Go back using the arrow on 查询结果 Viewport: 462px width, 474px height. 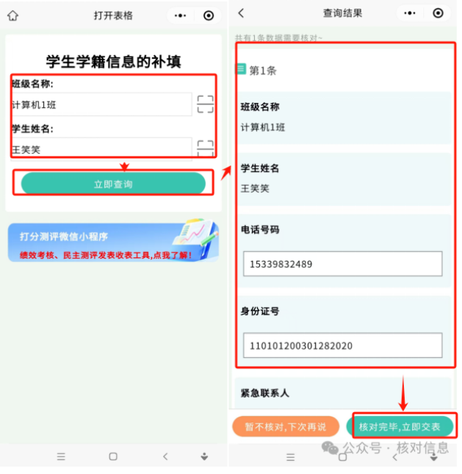coord(241,13)
